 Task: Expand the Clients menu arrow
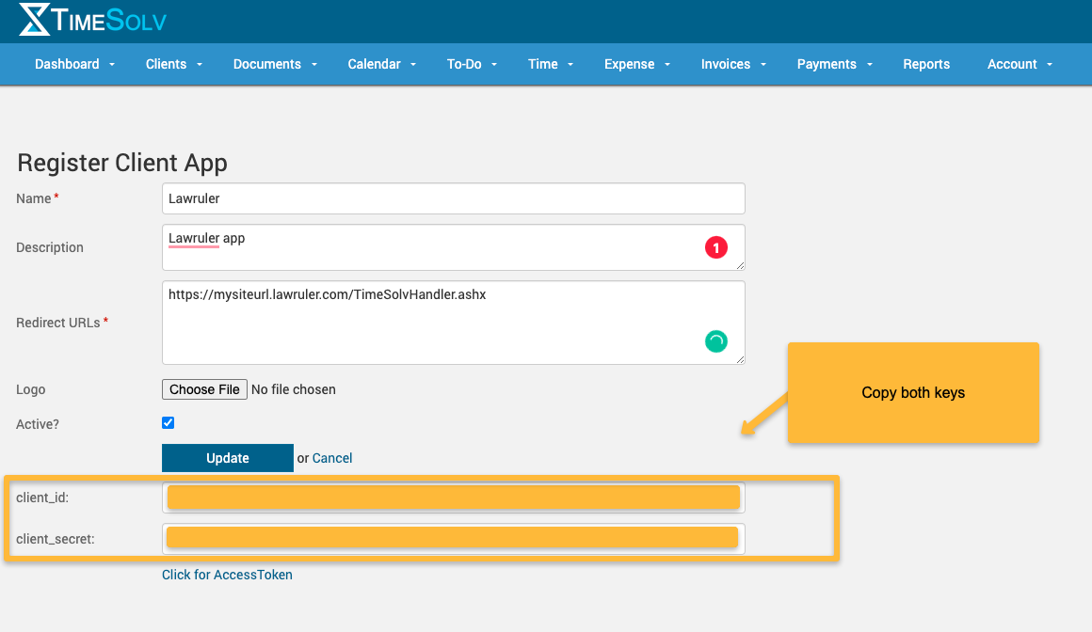click(200, 65)
